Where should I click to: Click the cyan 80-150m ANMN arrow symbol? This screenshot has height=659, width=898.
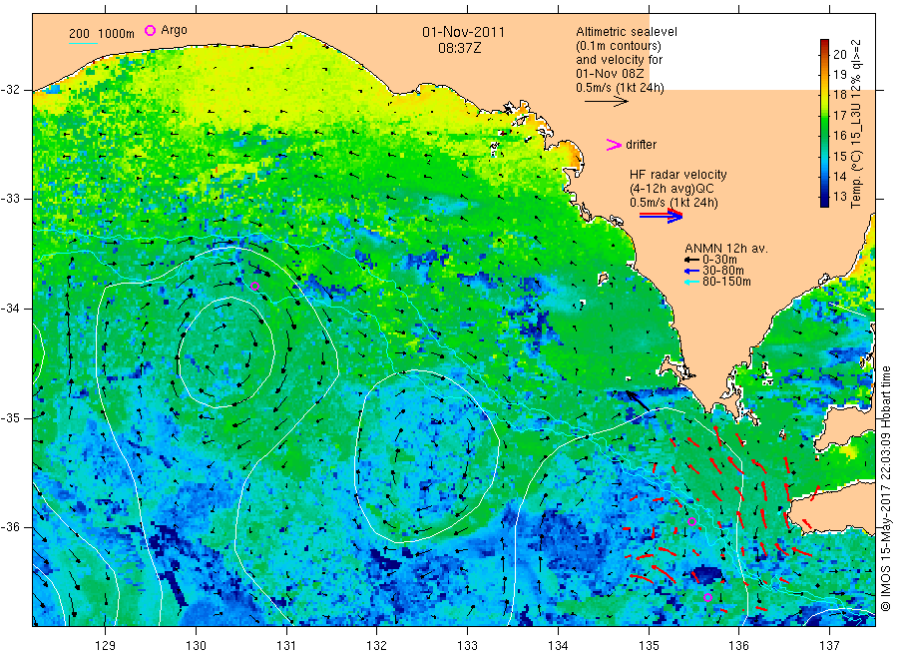[691, 282]
